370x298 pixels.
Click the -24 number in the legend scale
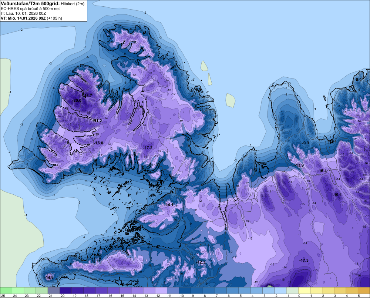tap(15, 296)
